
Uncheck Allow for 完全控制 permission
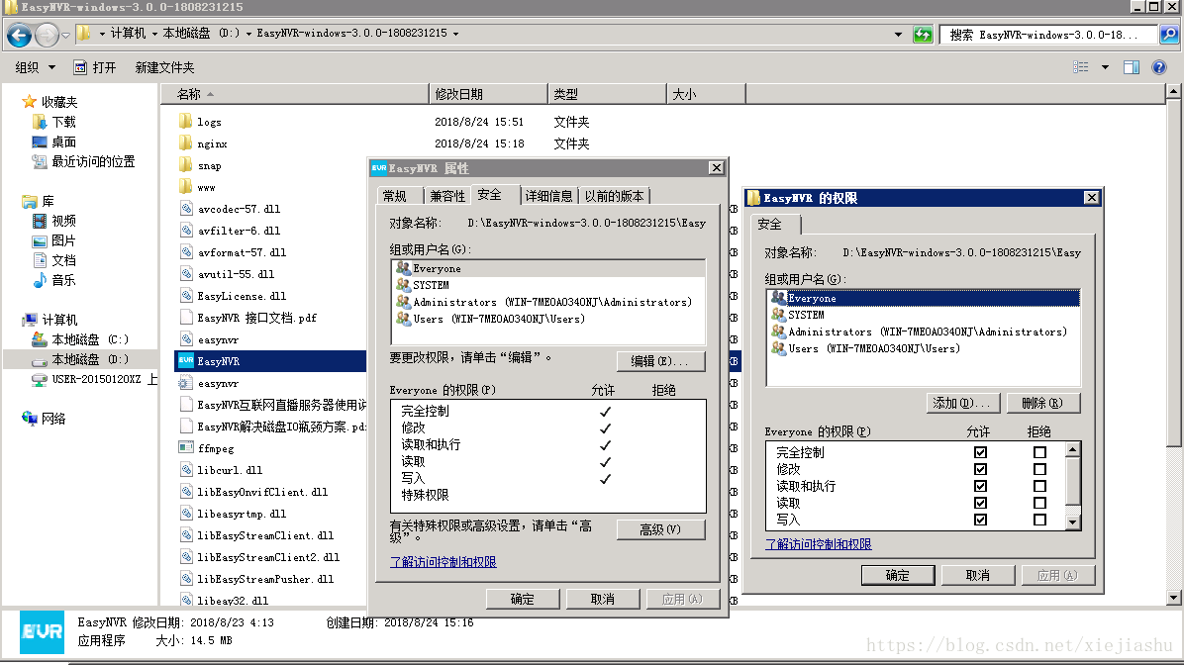coord(980,452)
